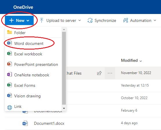Click menu scrollbar down arrow
The width and height of the screenshot is (161, 130).
click(x=64, y=108)
